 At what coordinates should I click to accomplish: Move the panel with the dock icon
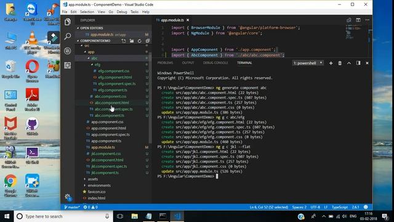click(358, 63)
